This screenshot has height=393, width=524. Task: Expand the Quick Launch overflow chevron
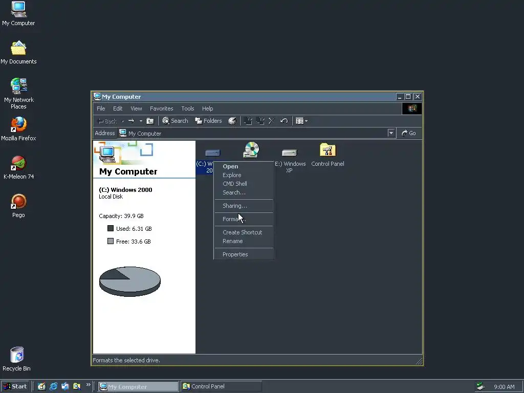(88, 385)
